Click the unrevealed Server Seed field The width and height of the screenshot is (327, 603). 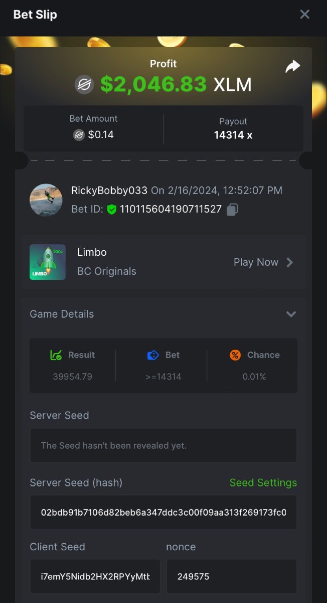pyautogui.click(x=163, y=446)
